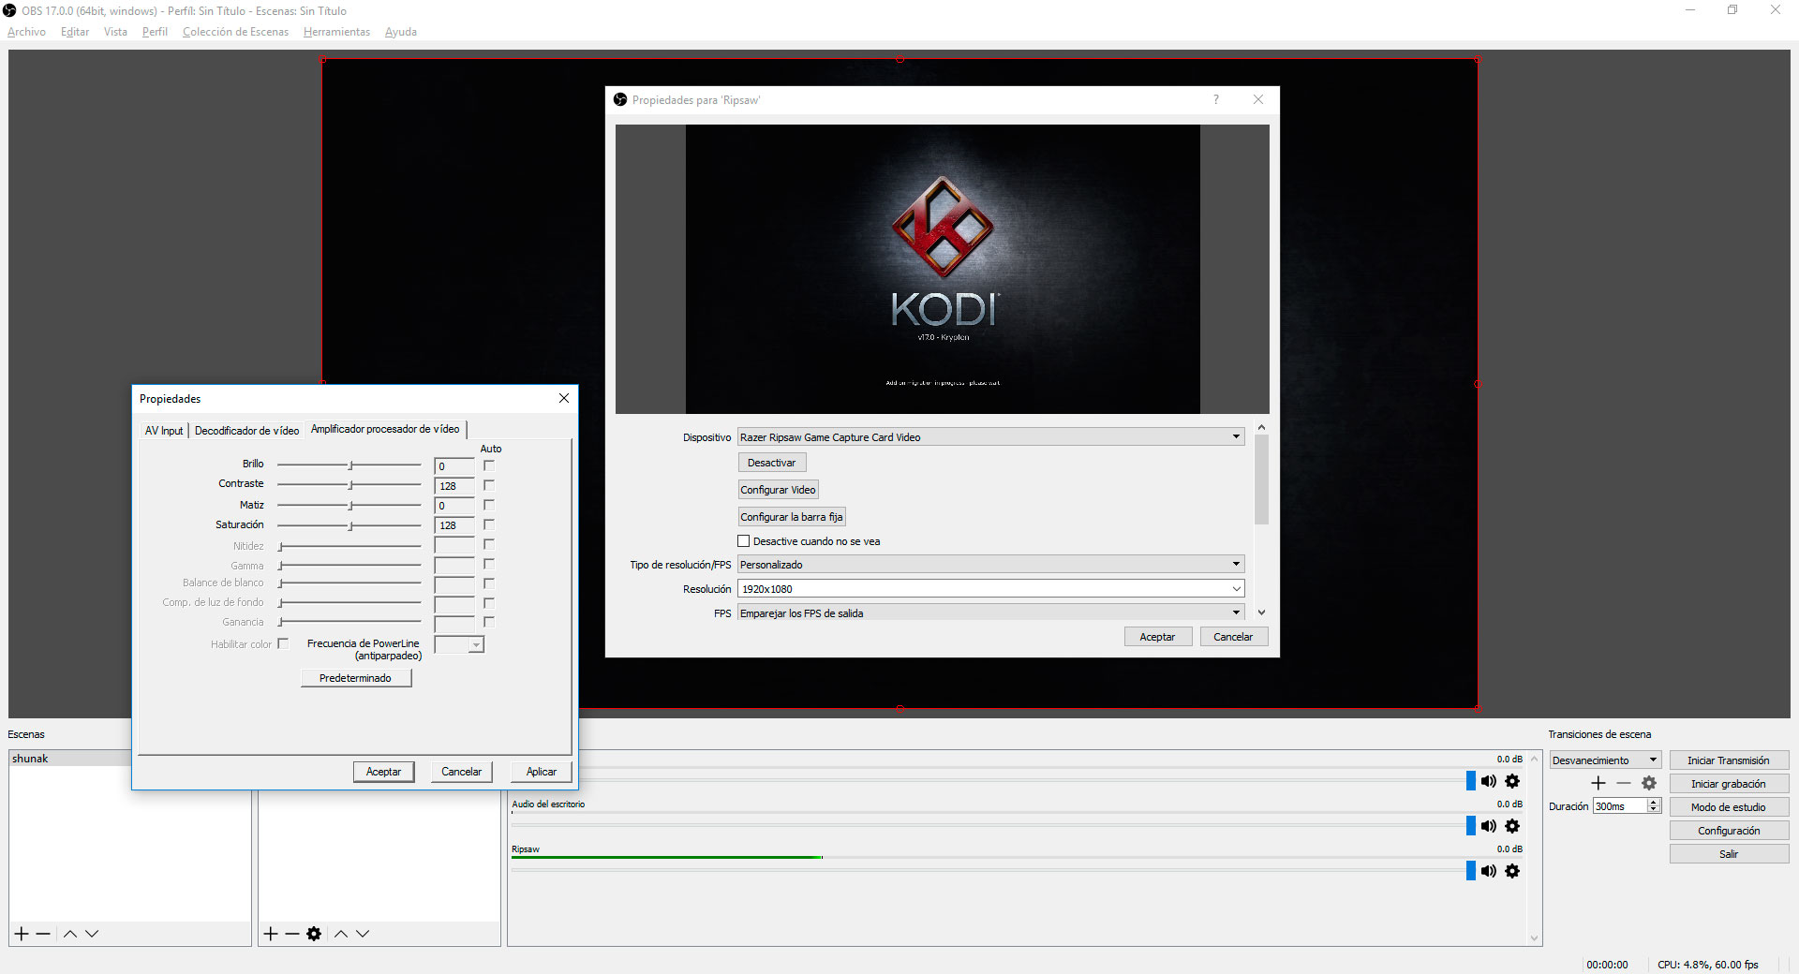This screenshot has height=974, width=1799.
Task: Click Configurar Video button
Action: (x=778, y=490)
